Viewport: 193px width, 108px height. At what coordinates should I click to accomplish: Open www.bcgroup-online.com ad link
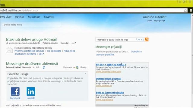click(109, 72)
